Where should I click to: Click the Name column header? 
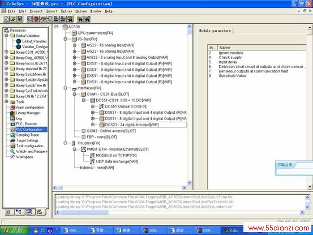click(x=261, y=48)
